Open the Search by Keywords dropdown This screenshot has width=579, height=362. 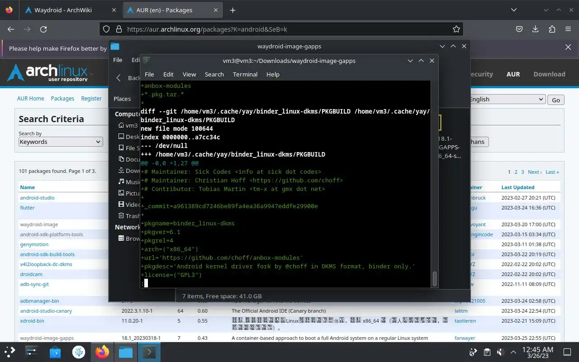61,142
